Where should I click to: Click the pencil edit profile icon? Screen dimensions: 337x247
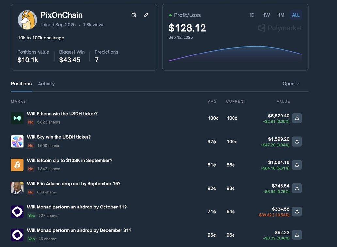click(x=146, y=15)
